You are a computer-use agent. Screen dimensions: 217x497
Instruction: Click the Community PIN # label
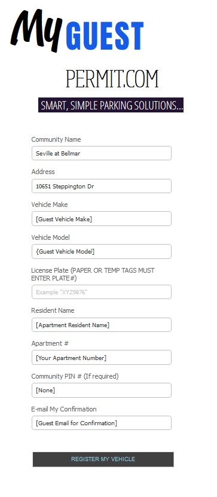click(x=75, y=376)
